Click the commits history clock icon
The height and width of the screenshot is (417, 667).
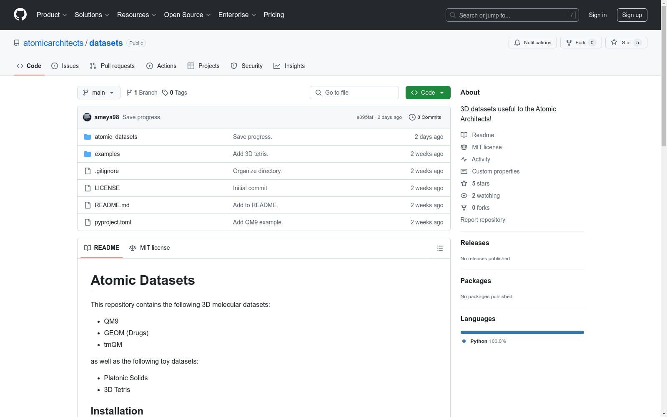point(412,117)
